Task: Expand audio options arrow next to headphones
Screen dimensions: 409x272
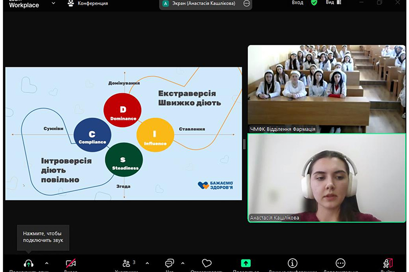Action: tap(47, 263)
